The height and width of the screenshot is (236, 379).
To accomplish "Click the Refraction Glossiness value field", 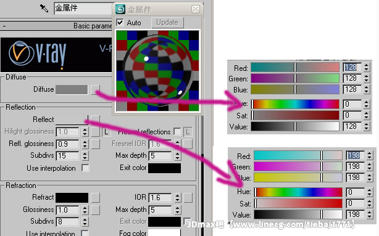I will tap(67, 210).
